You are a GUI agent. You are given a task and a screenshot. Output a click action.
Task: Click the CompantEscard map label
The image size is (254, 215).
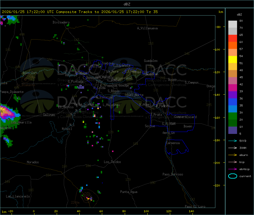(x=185, y=117)
